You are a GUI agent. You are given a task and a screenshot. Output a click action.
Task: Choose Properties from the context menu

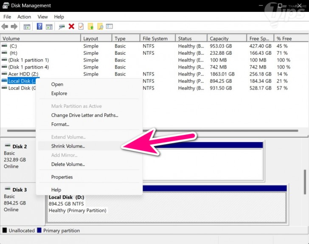coord(89,177)
